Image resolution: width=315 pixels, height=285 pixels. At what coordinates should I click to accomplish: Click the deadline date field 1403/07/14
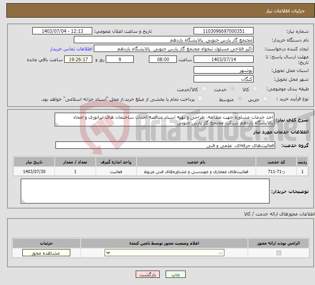pyautogui.click(x=224, y=59)
